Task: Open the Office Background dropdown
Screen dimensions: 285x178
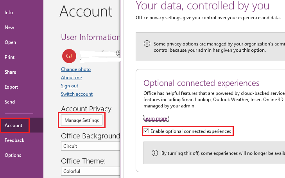Action: 91,146
